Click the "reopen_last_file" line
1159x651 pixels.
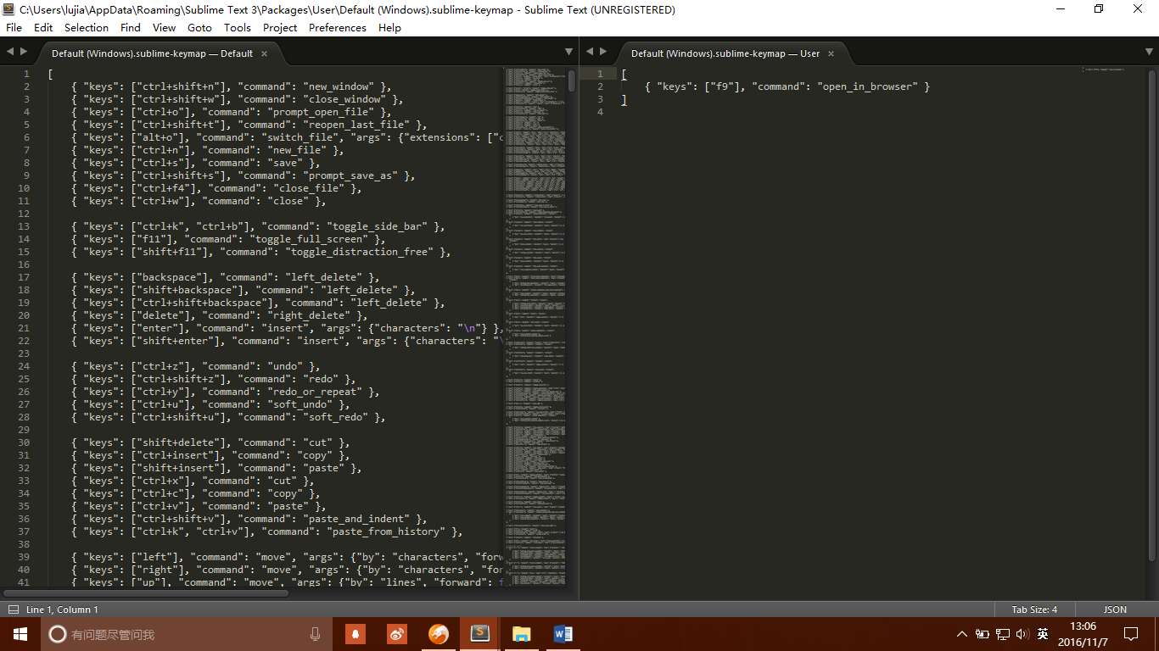(249, 125)
